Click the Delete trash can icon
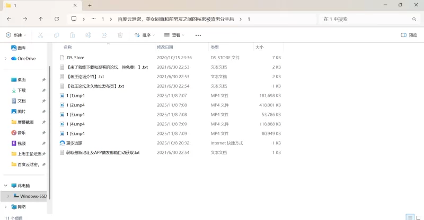Screen dimensions: 424x220 coord(120,35)
